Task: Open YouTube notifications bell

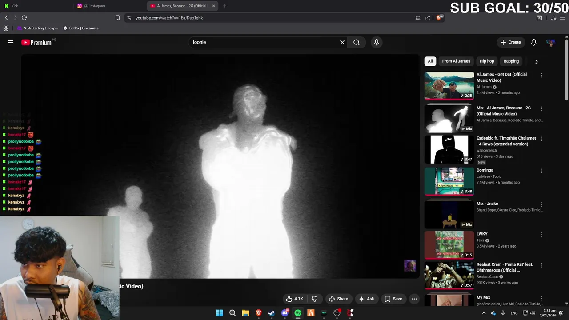Action: pos(533,42)
